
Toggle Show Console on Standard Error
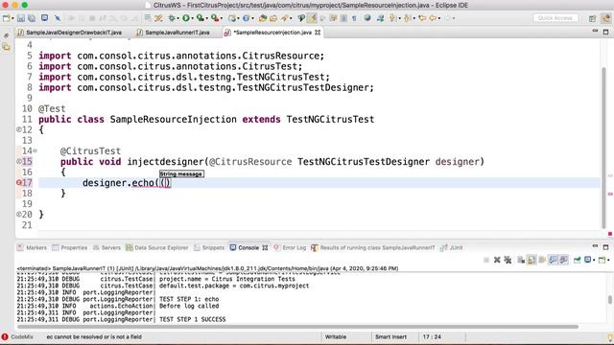pos(563,260)
